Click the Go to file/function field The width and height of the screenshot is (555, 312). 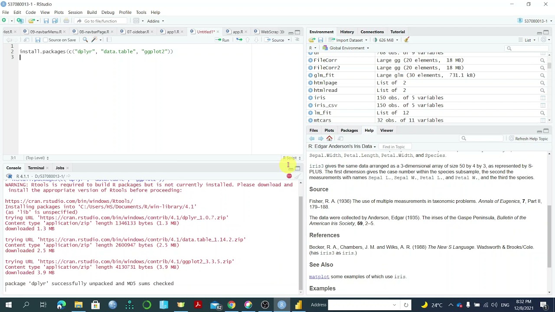(x=101, y=21)
